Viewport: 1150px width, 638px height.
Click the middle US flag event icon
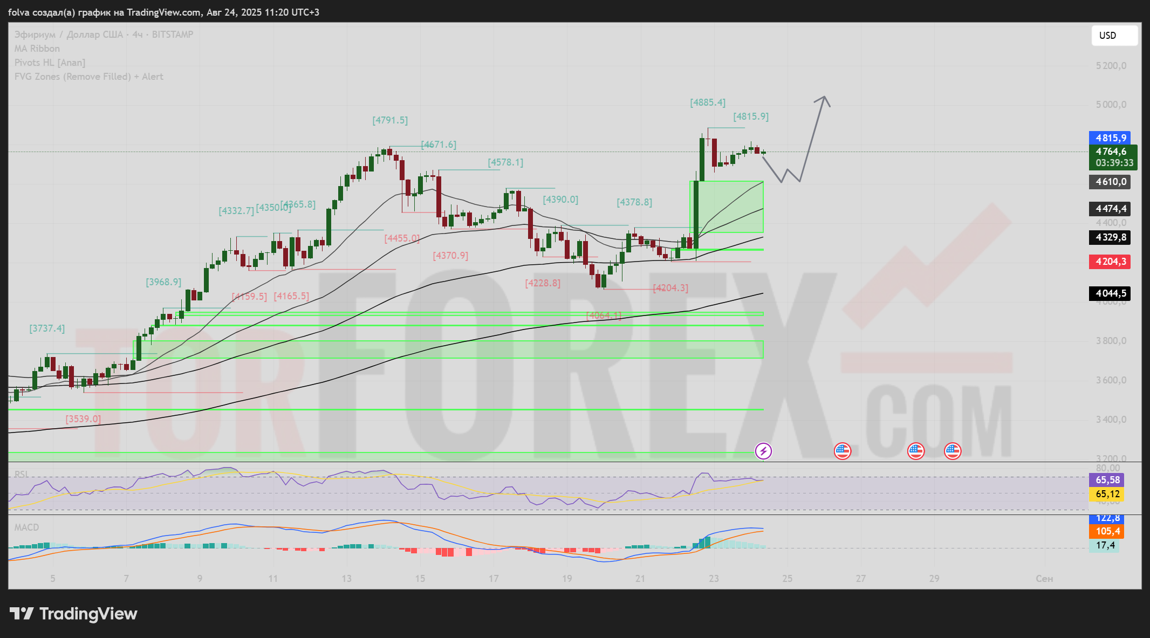pyautogui.click(x=916, y=451)
